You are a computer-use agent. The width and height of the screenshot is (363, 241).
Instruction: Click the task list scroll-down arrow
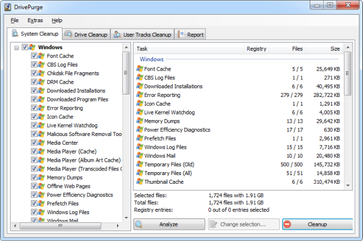tap(348, 186)
